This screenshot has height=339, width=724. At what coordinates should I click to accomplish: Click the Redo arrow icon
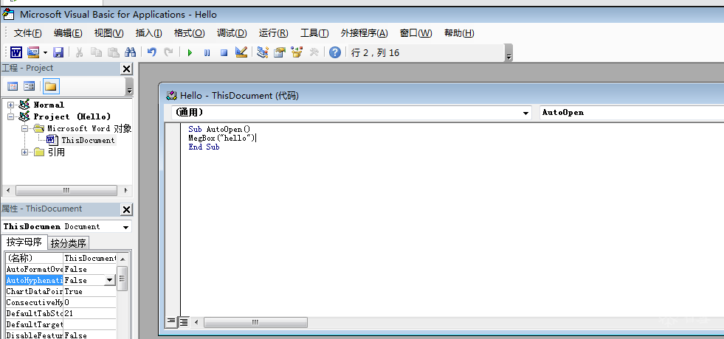(x=168, y=52)
